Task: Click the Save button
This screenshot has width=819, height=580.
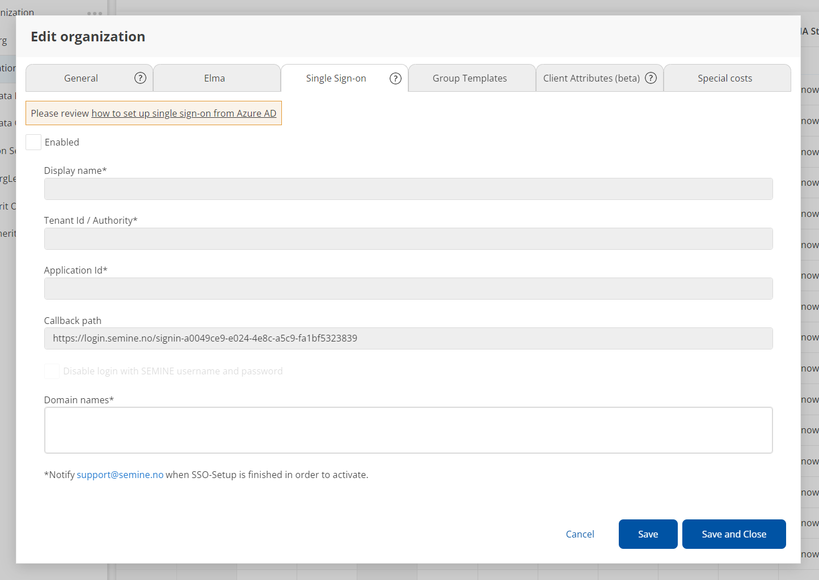Action: [648, 534]
